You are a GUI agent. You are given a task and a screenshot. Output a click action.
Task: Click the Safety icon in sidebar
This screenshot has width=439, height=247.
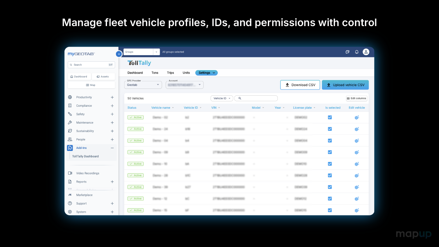point(70,114)
